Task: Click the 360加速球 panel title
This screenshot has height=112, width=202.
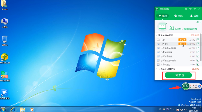Action: (164, 9)
